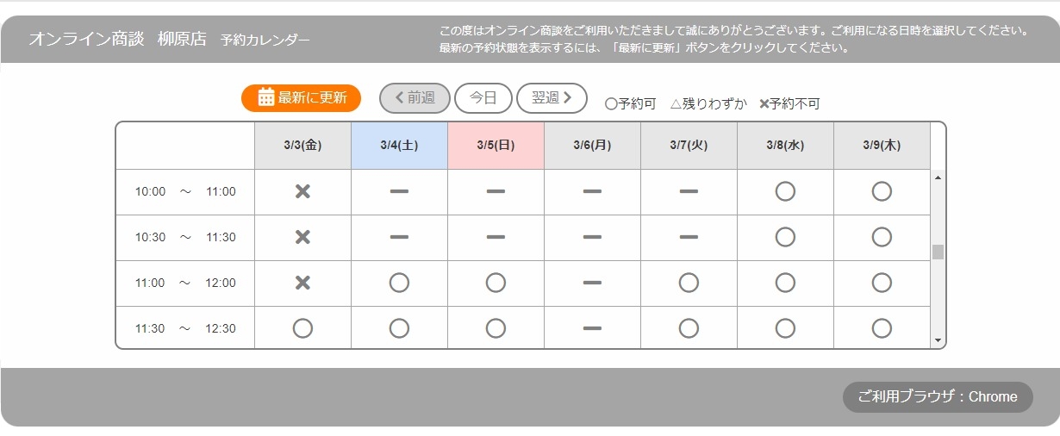This screenshot has width=1060, height=436.
Task: Select 3/6(月) 11:30–12:30 dash cell
Action: click(x=592, y=328)
